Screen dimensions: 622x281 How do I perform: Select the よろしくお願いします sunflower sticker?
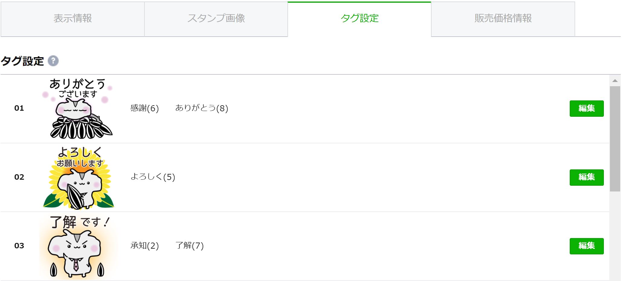[79, 178]
